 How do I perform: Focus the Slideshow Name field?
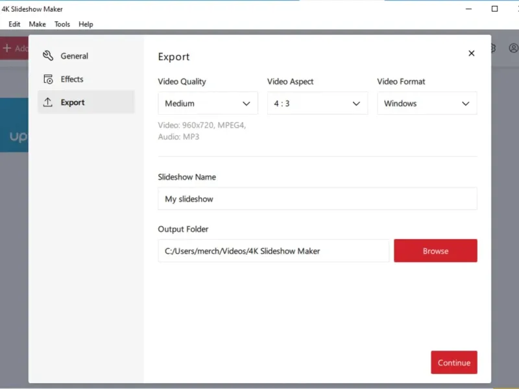tap(317, 199)
